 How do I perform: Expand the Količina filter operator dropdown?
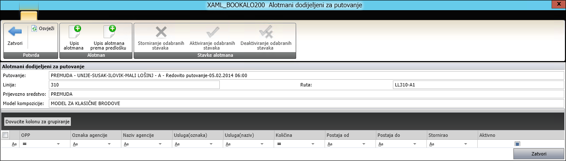313,144
